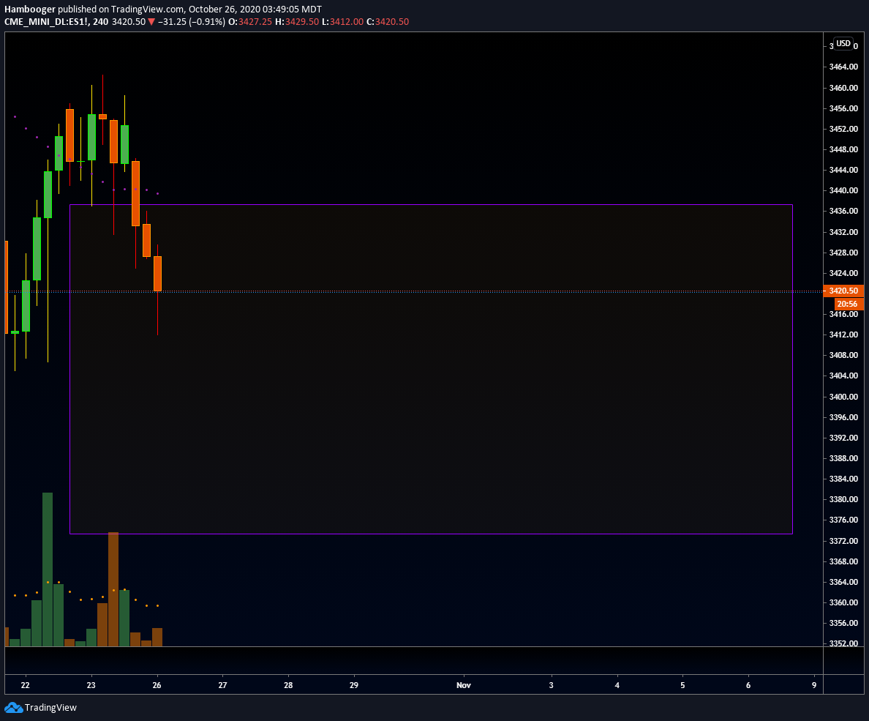Click the TradingView cloud logo icon
This screenshot has width=869, height=721.
tap(13, 708)
